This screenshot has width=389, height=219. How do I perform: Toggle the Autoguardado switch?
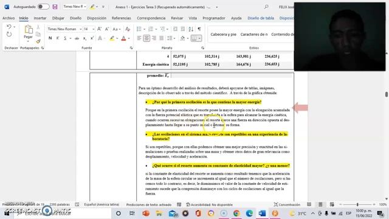click(x=43, y=7)
